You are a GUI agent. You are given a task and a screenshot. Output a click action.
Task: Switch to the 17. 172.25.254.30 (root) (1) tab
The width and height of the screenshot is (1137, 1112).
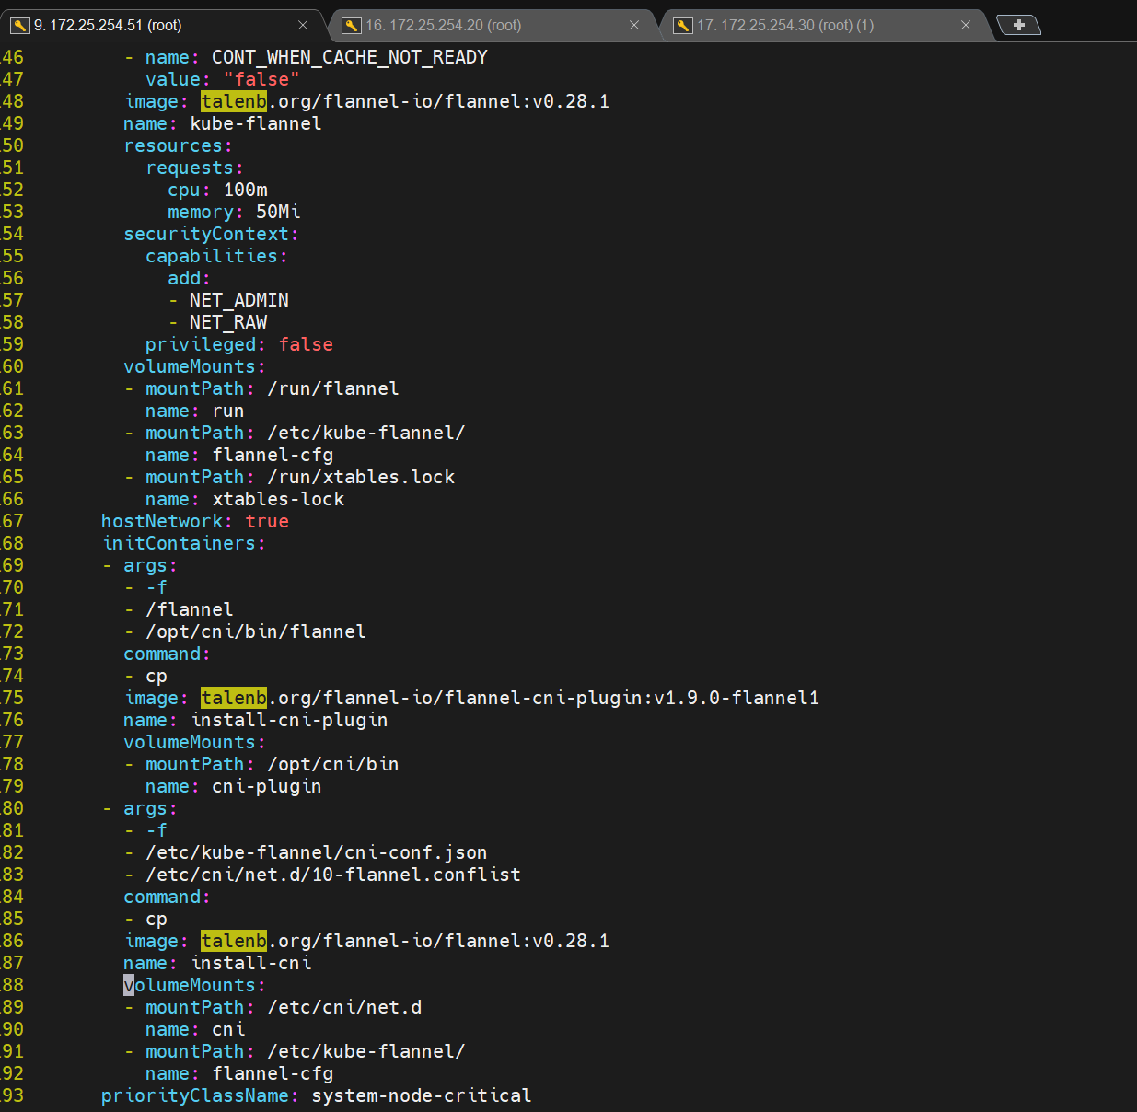[824, 25]
